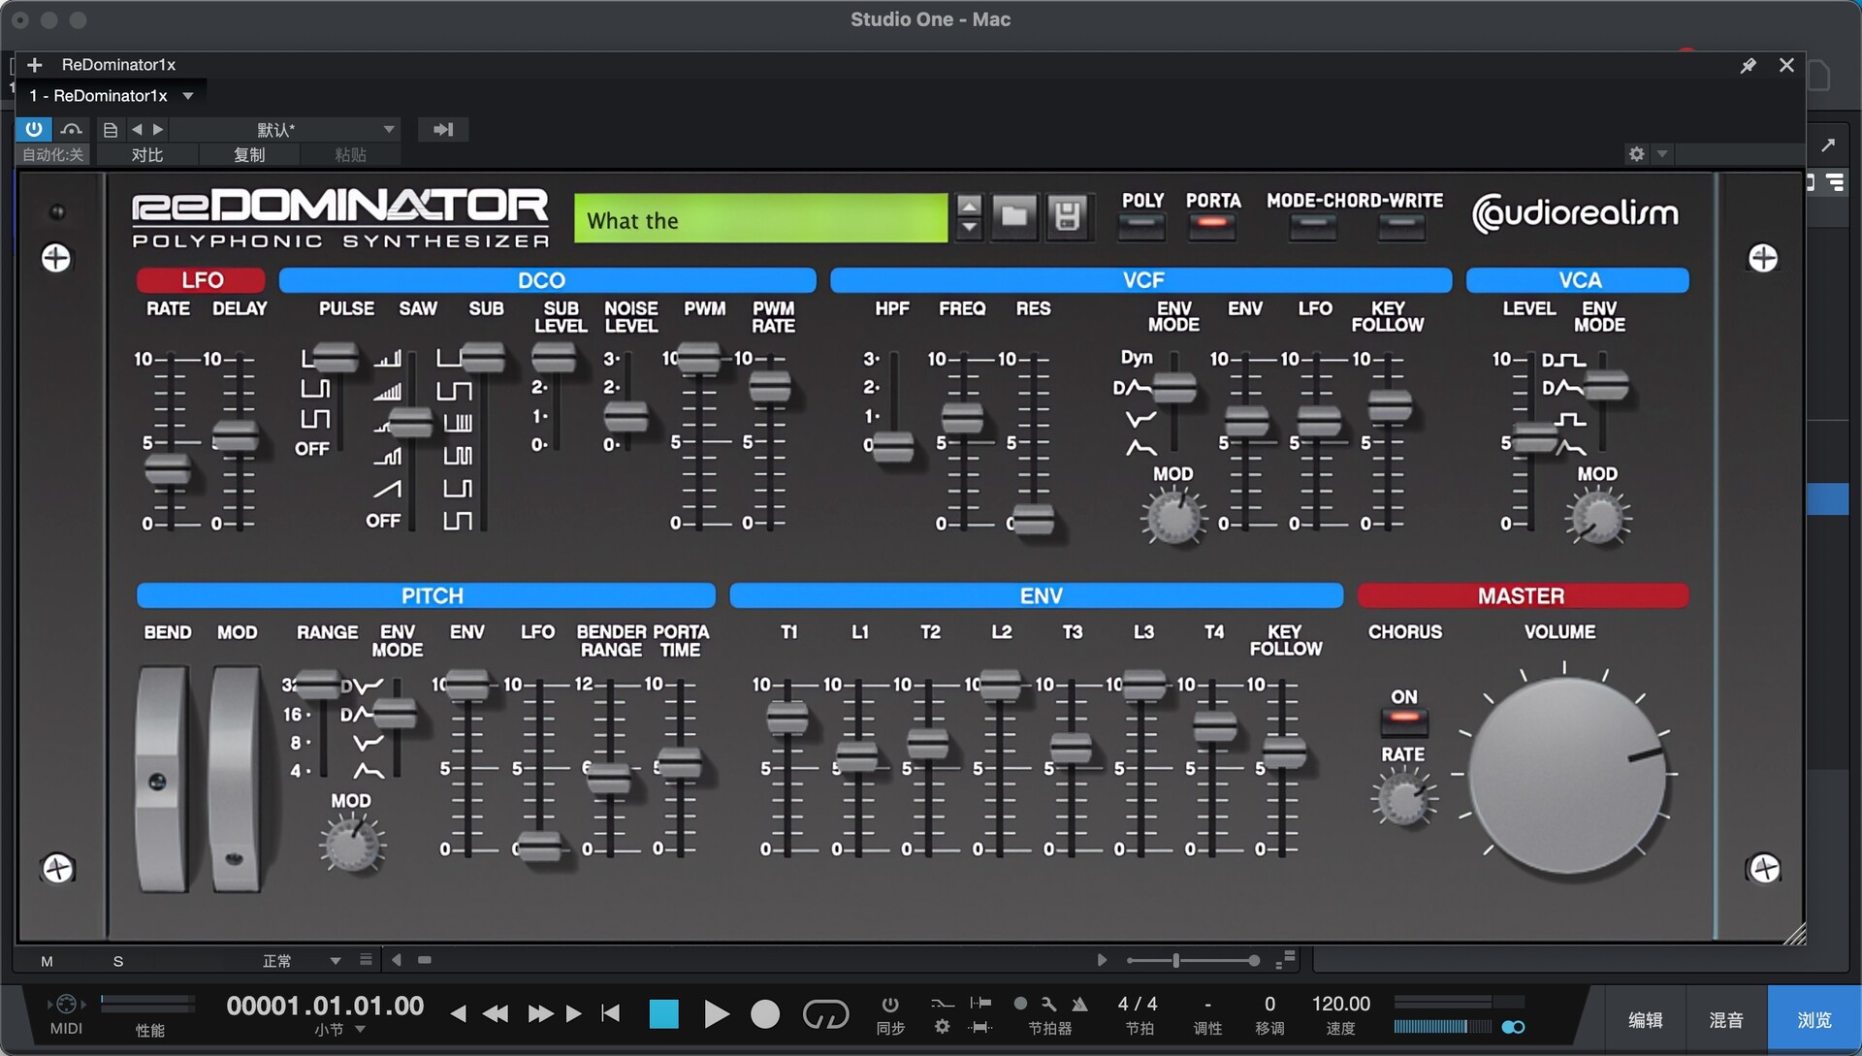
Task: Click the plugin power bypass icon
Action: point(34,129)
